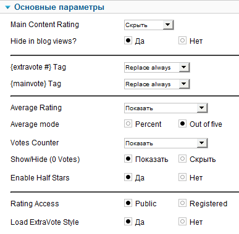Click the Show/Hide (0 Votes) label
Viewport: 239px width, 234px height.
[x=45, y=159]
